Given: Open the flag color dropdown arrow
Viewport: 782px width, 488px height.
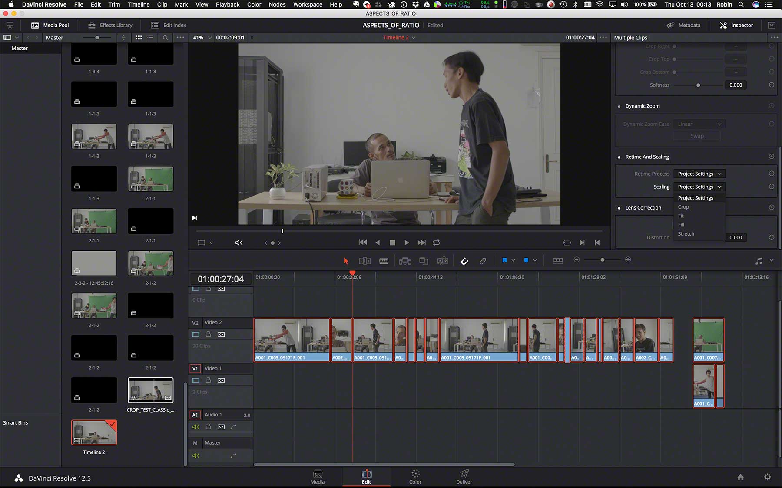Looking at the screenshot, I should [x=513, y=260].
